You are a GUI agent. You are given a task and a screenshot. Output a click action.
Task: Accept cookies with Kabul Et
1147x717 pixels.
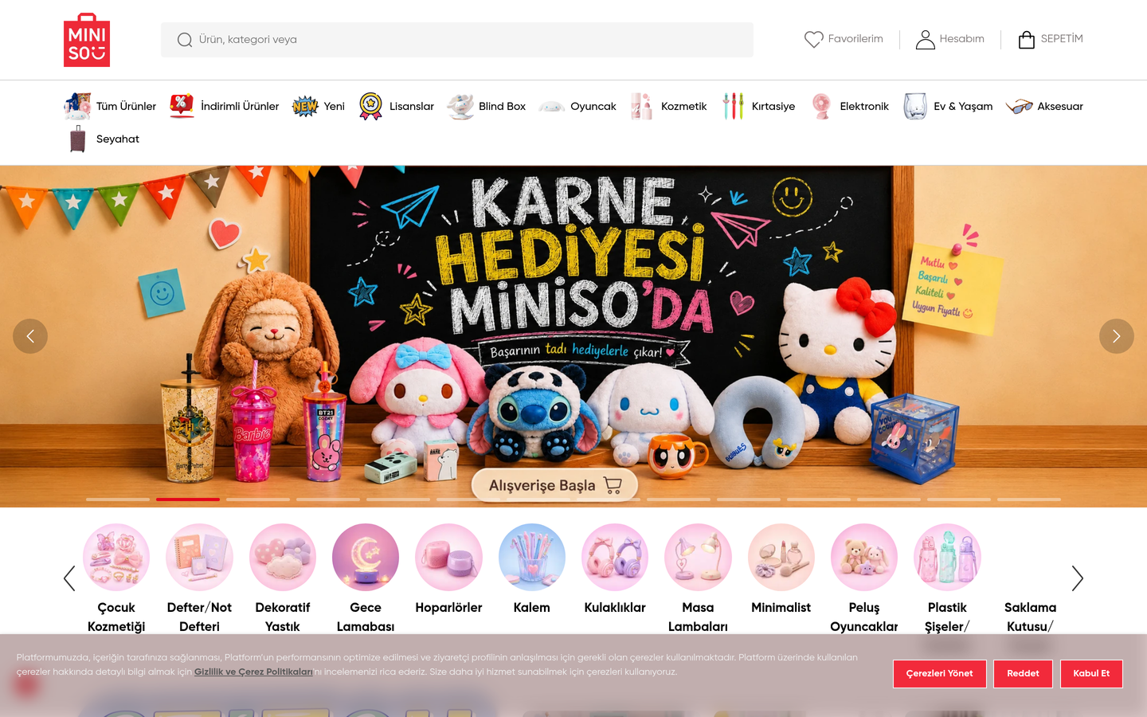coord(1091,673)
